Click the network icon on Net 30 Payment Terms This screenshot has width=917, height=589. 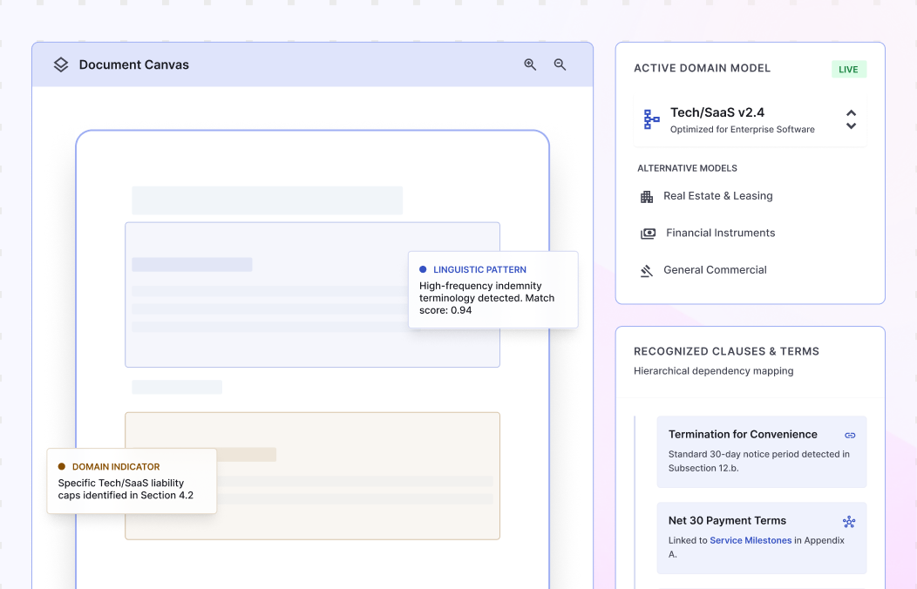[x=849, y=521]
